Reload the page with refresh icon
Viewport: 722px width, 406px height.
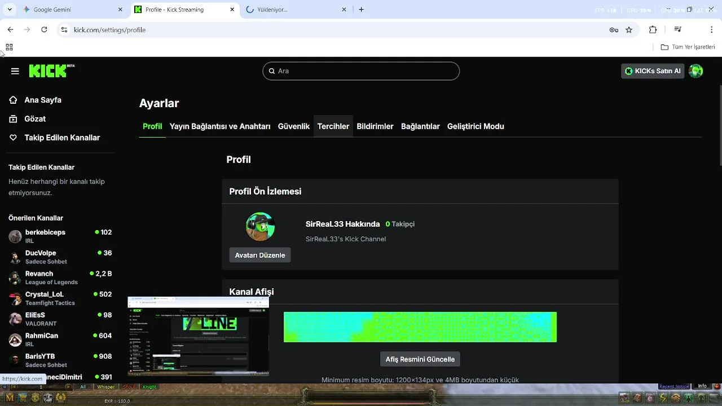pos(44,29)
